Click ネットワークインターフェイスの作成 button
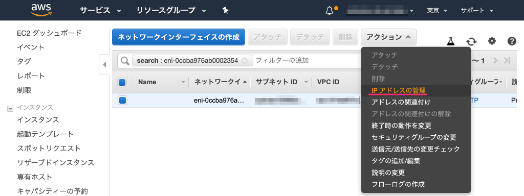The height and width of the screenshot is (196, 524). [179, 37]
